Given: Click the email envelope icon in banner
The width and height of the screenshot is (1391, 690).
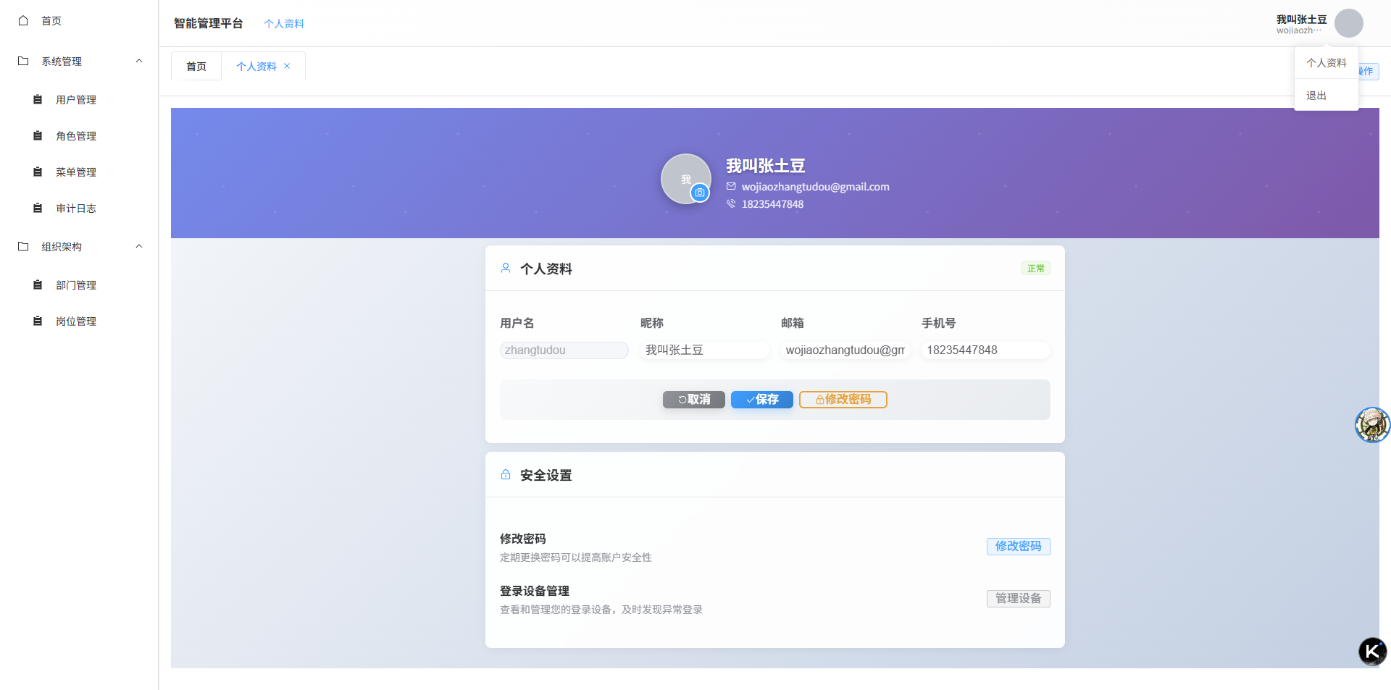Looking at the screenshot, I should [x=731, y=186].
